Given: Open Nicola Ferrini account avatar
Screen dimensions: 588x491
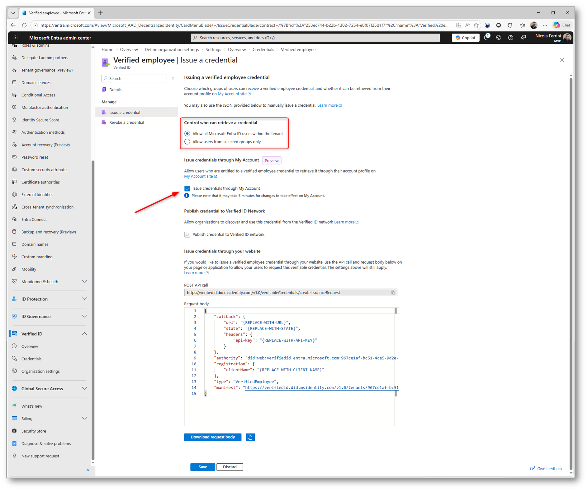Looking at the screenshot, I should pos(567,38).
